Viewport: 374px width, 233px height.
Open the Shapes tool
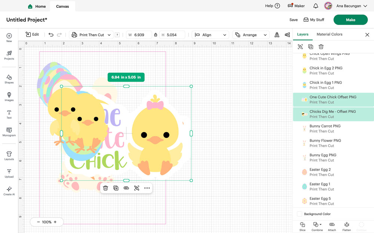[x=9, y=79]
